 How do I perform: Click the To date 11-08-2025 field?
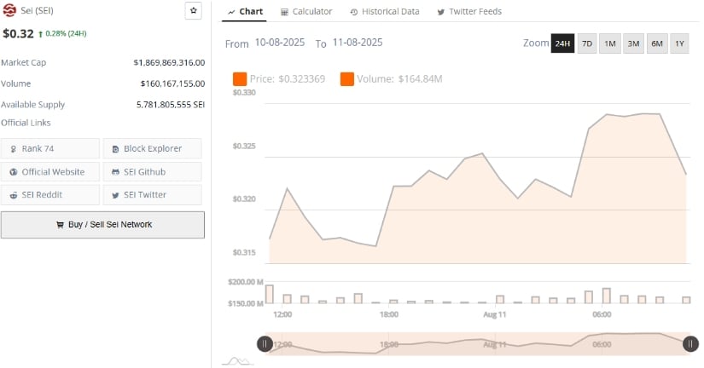coord(358,43)
